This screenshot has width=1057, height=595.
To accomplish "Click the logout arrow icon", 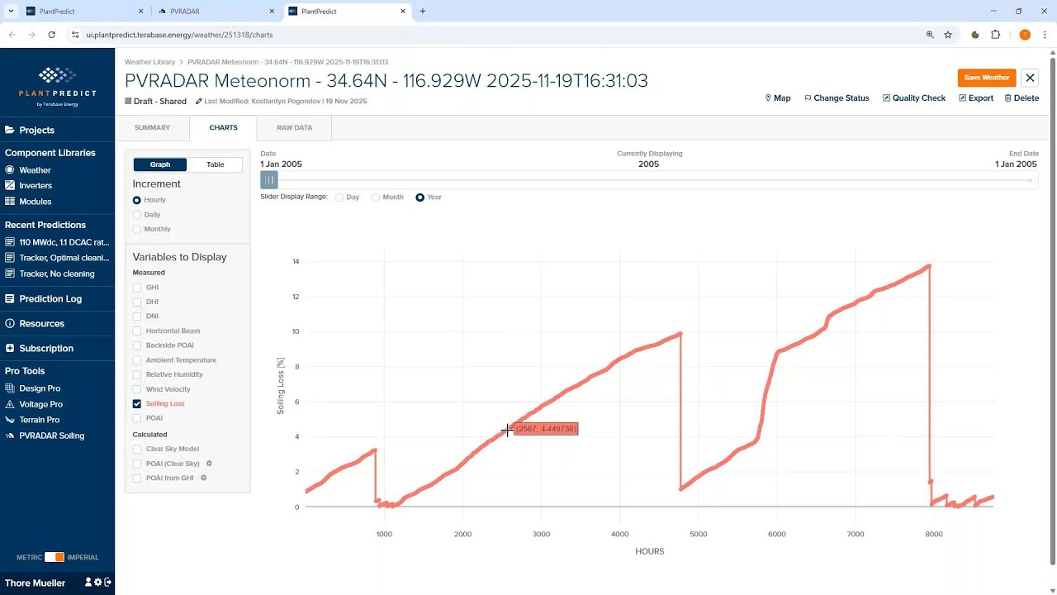I will click(x=107, y=583).
